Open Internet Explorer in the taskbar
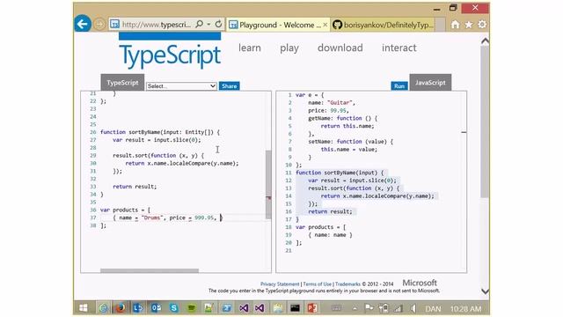This screenshot has height=317, width=563. (104, 308)
